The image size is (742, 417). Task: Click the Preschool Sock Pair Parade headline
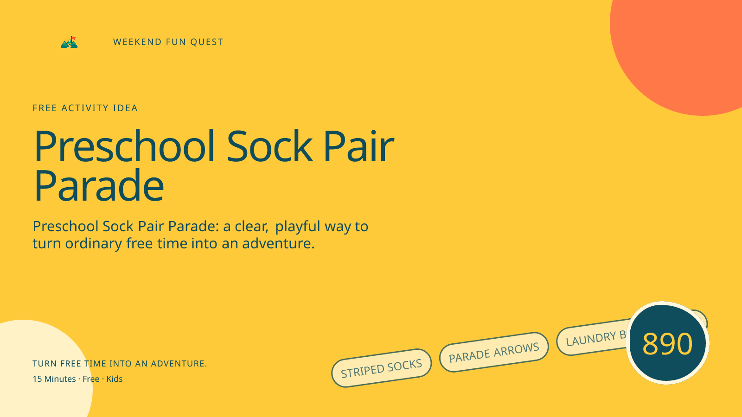[214, 166]
